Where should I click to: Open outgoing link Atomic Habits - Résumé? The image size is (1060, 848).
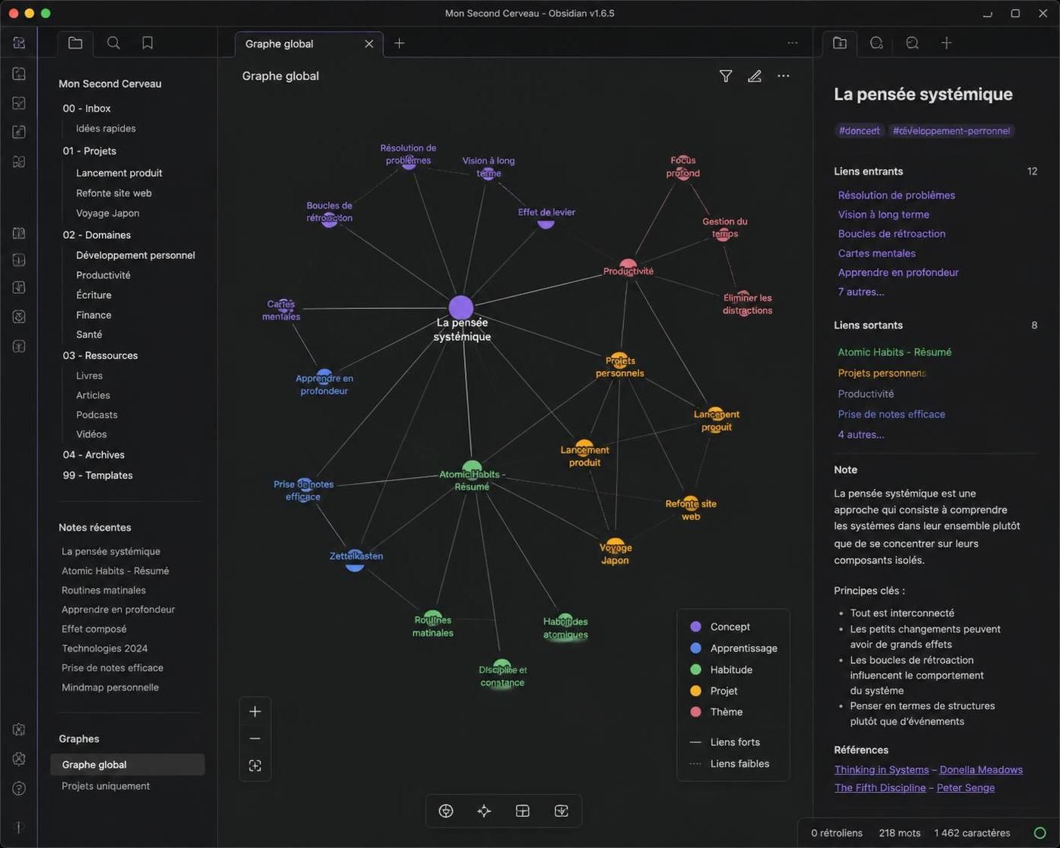pyautogui.click(x=894, y=352)
